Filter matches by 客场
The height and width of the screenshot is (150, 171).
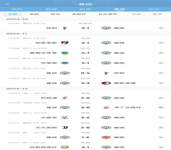tap(157, 14)
